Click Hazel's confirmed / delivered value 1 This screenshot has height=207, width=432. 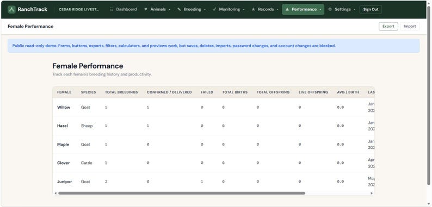pos(148,126)
